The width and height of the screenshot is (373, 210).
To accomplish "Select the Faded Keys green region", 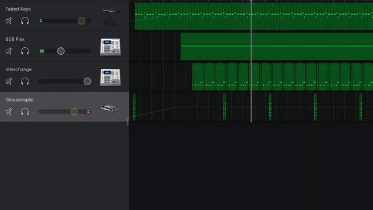I will 254,16.
